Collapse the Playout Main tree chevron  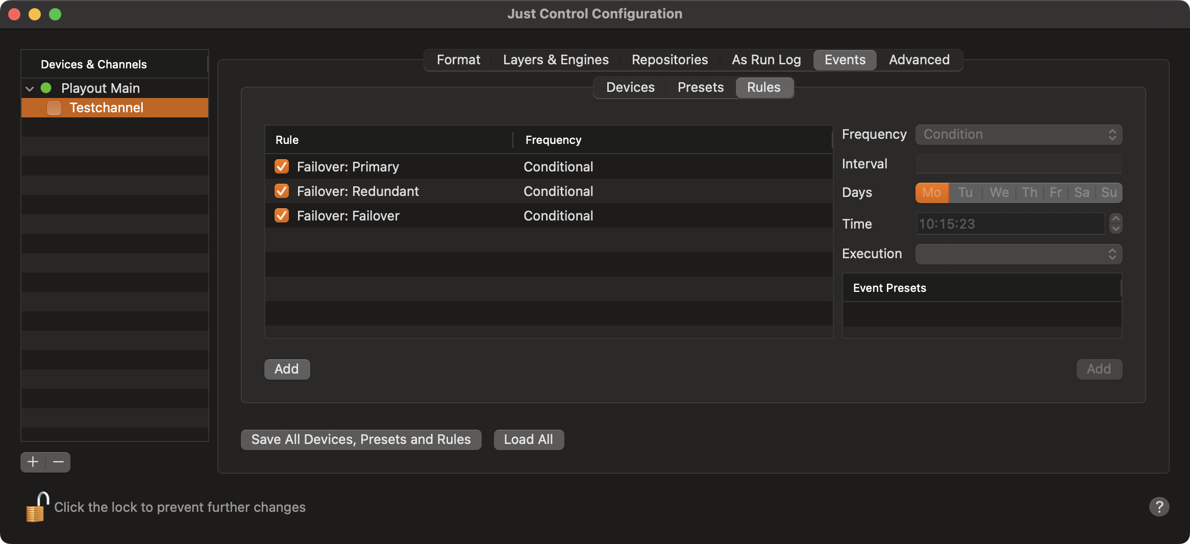(x=30, y=88)
